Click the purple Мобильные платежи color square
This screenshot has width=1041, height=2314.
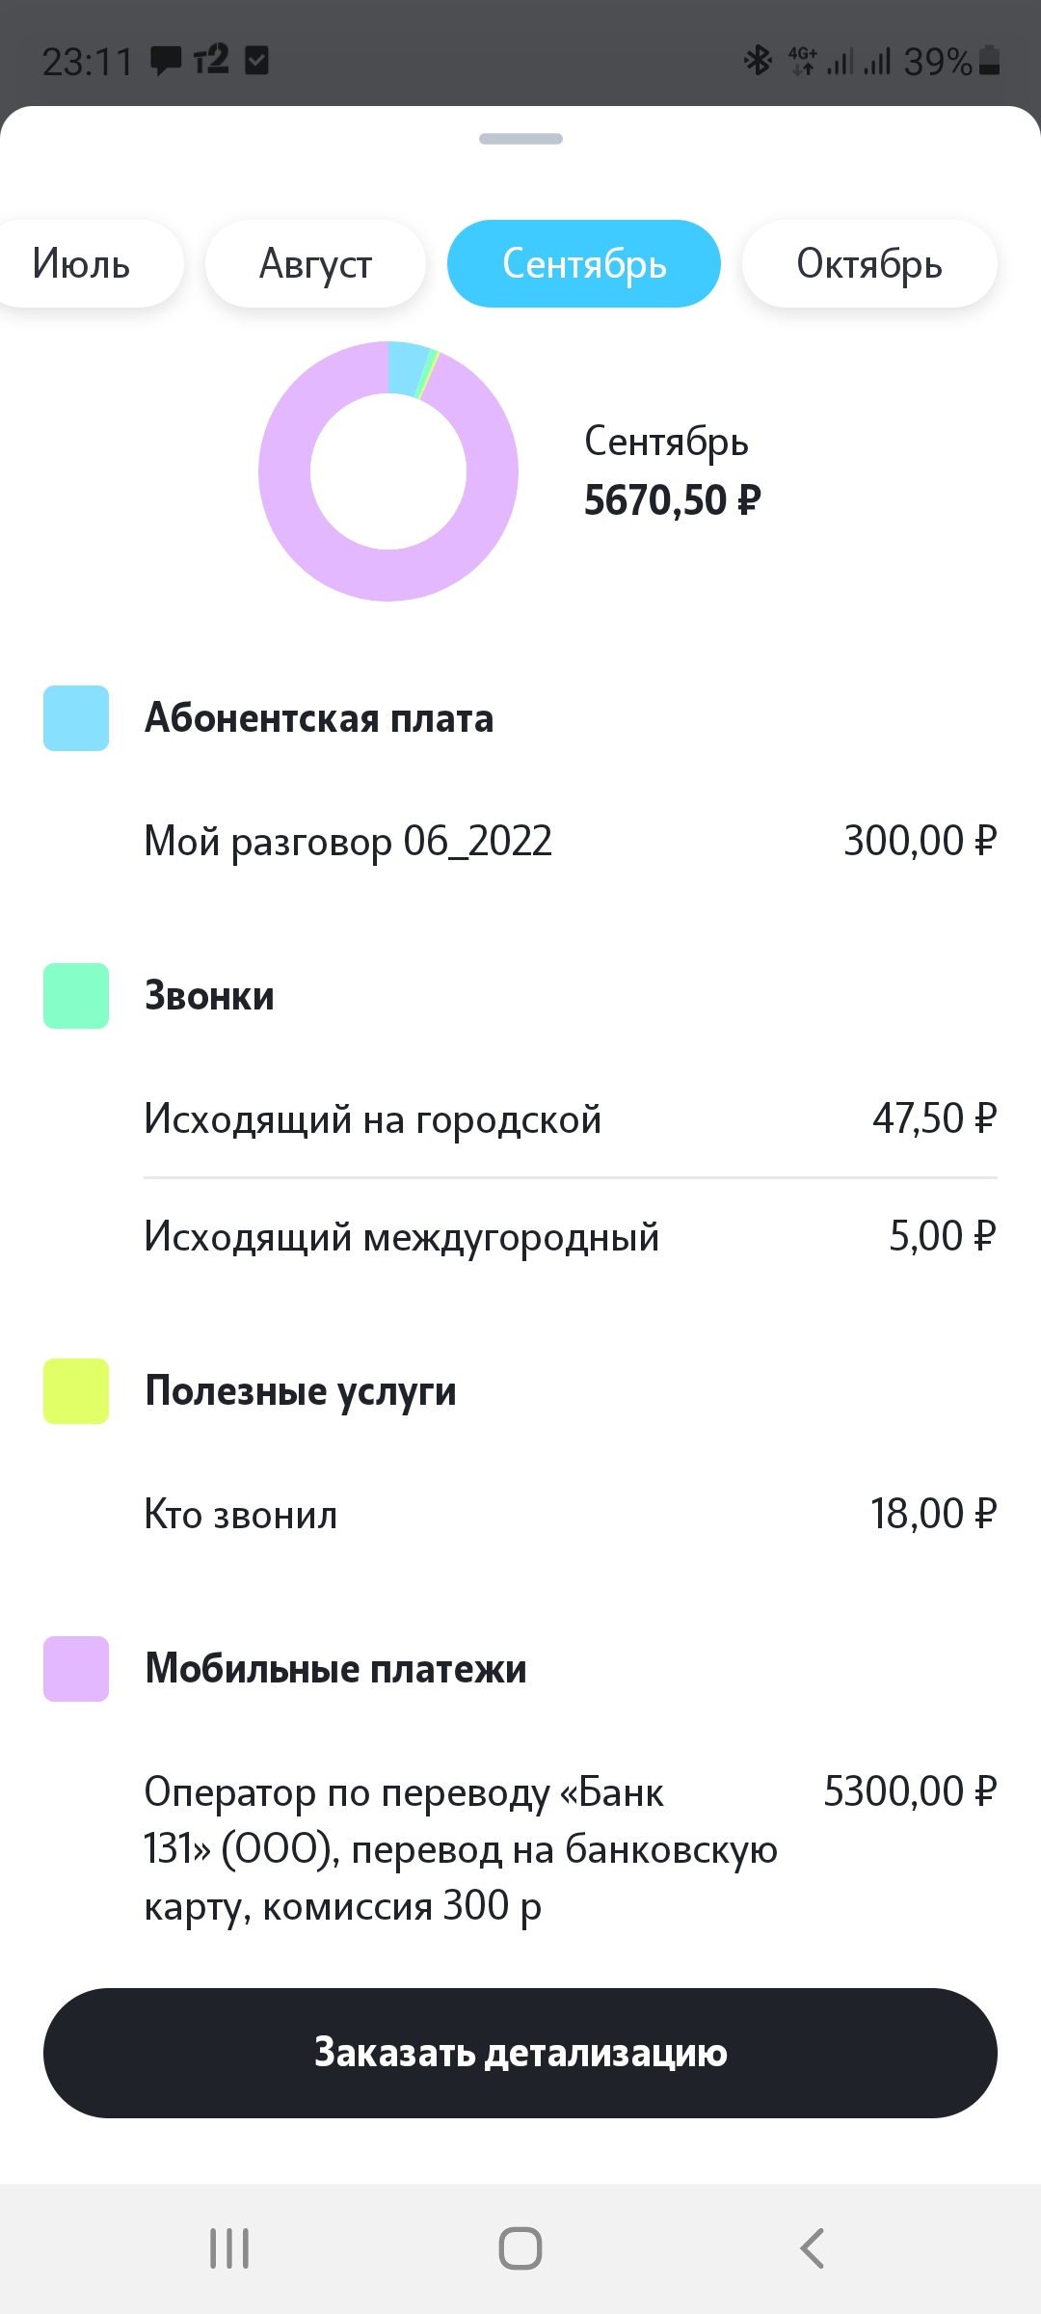tap(76, 1669)
